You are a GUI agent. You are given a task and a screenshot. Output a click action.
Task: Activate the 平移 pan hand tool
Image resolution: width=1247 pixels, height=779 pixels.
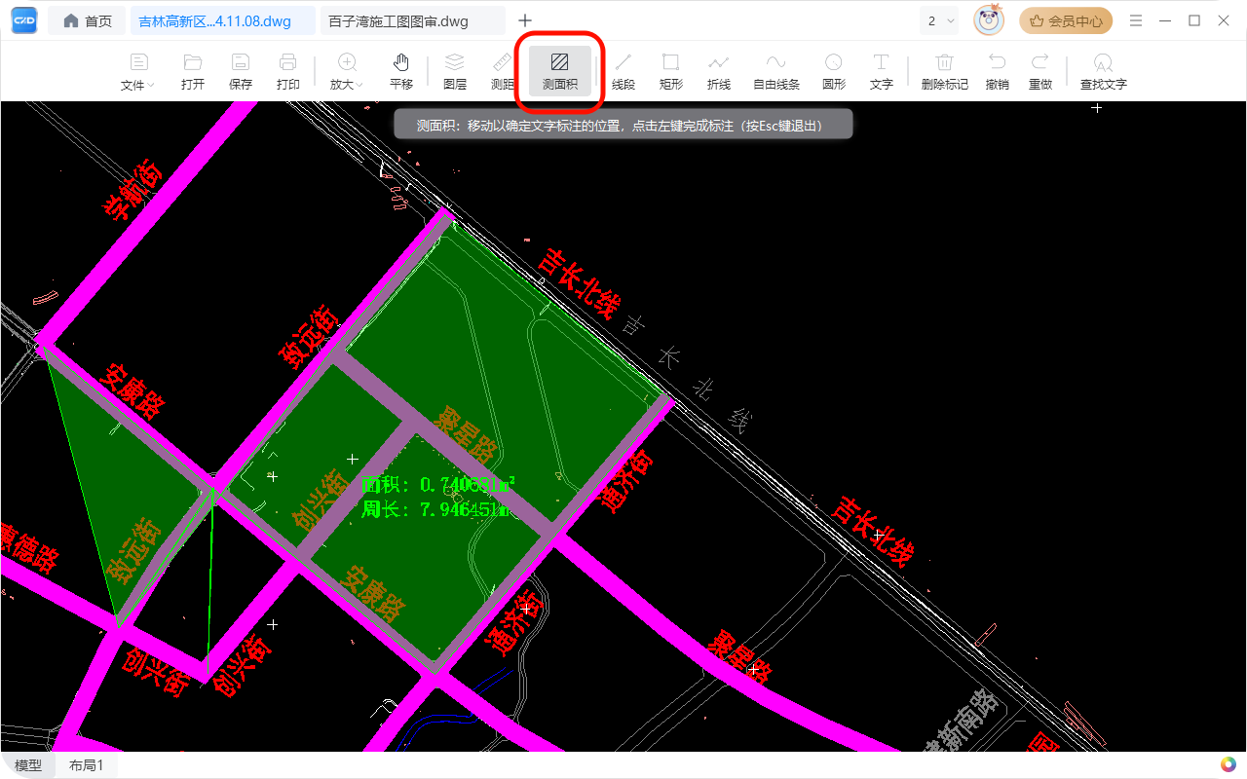401,71
